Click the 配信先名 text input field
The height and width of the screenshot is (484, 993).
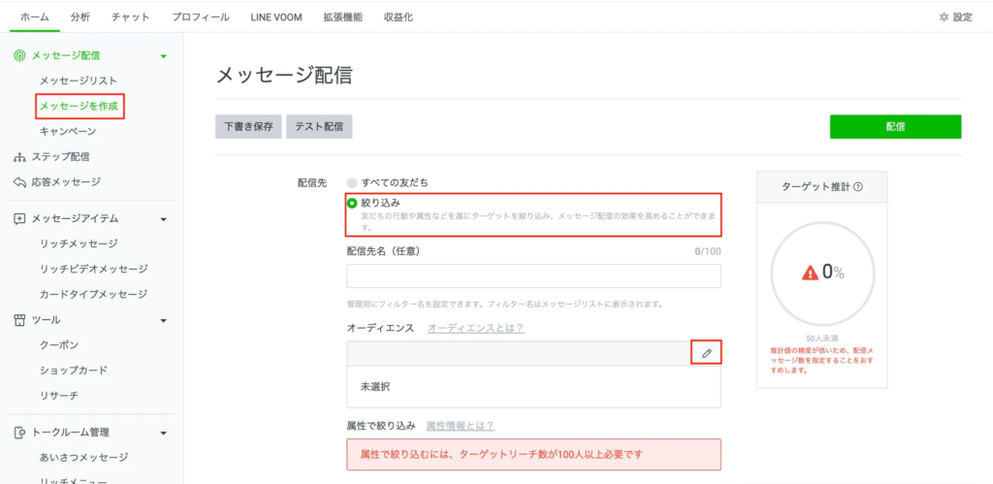[534, 276]
